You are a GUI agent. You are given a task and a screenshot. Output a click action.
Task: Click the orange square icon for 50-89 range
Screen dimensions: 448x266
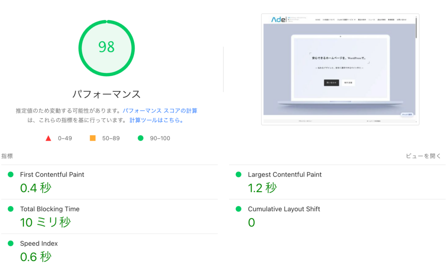point(92,138)
